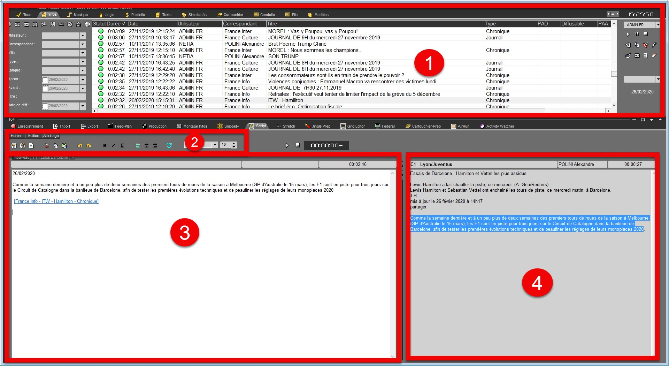Click the trash bin icon near ADMIN FR
Screen dimensions: 669x366
(628, 45)
